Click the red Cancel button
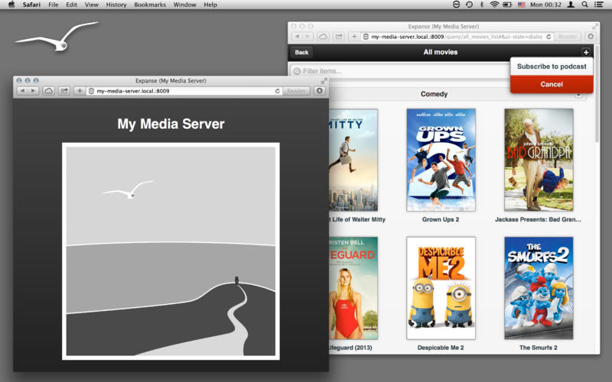Screen dimensions: 612x382 point(552,84)
